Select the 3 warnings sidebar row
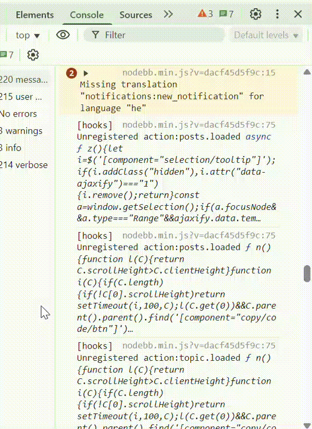 [x=25, y=131]
